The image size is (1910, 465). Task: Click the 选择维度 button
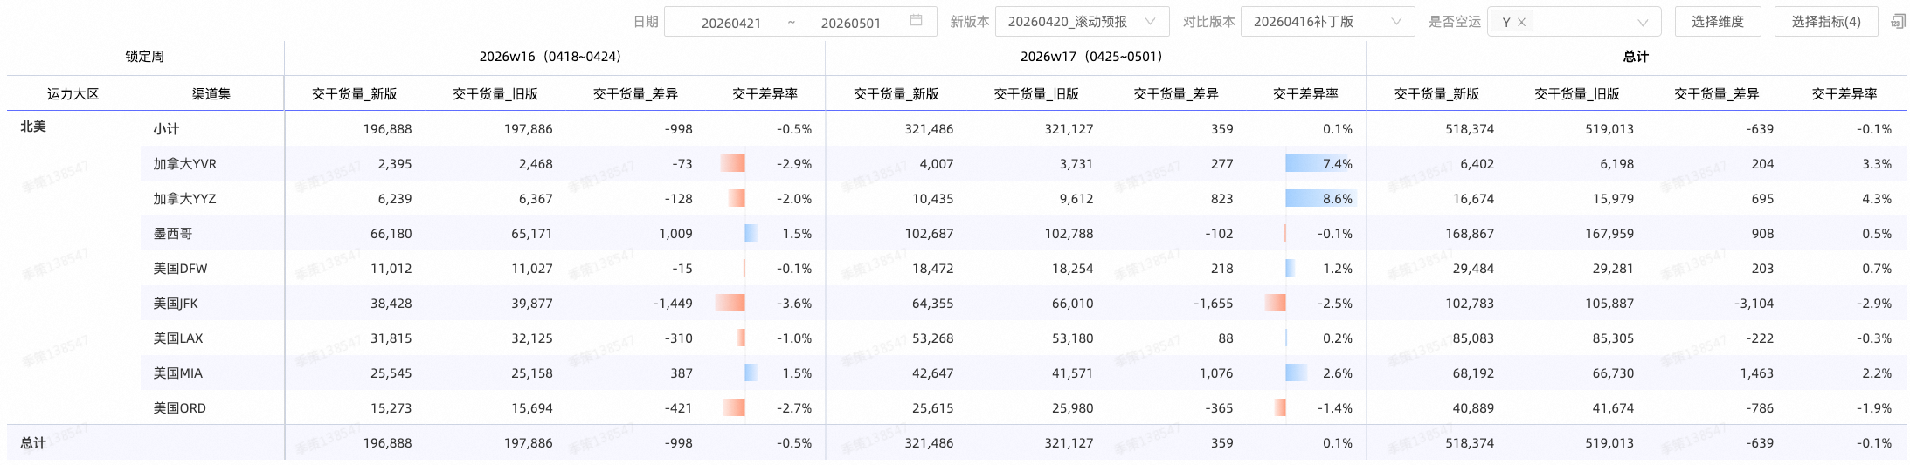click(1717, 21)
